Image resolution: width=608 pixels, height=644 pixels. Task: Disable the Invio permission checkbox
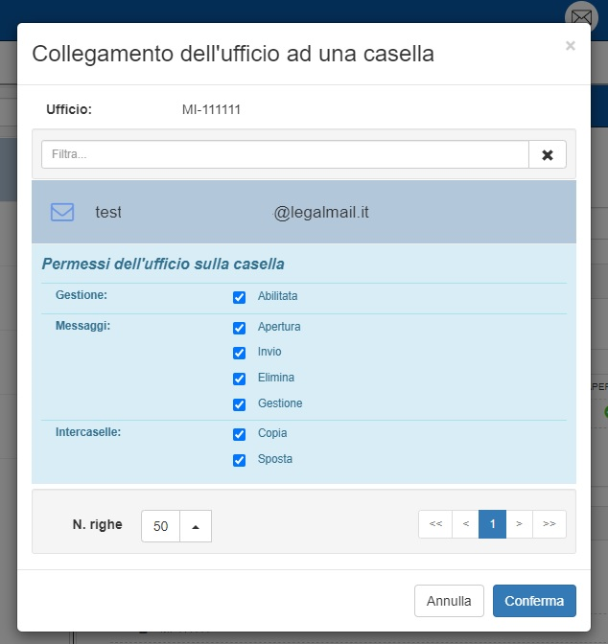240,353
